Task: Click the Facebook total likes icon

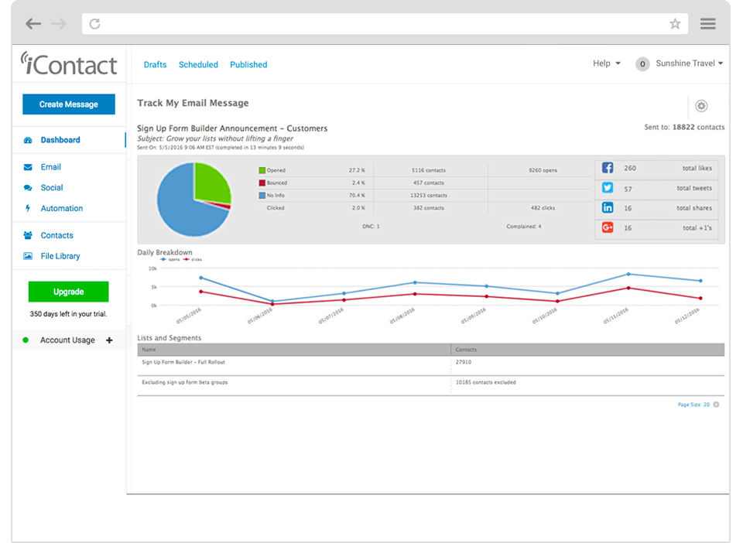Action: click(x=608, y=168)
